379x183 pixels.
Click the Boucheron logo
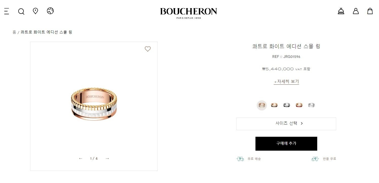(x=189, y=13)
